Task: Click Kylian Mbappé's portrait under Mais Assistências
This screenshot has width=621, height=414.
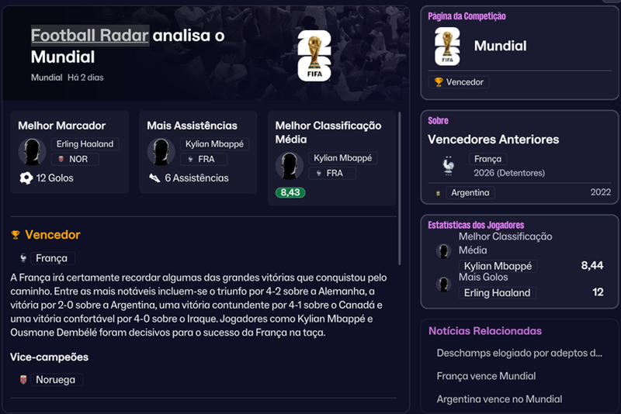Action: [161, 151]
